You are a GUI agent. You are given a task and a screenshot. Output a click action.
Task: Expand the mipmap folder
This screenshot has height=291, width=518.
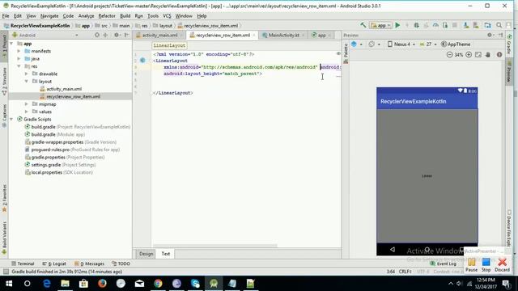[x=27, y=104]
